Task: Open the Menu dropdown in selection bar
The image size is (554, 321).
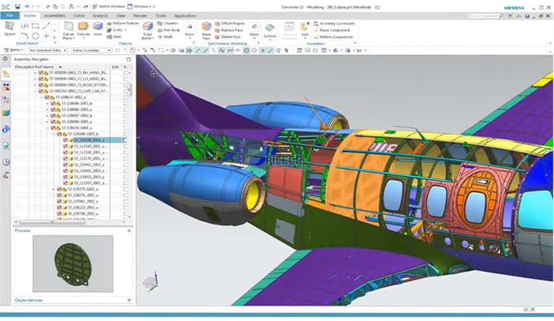Action: coord(13,50)
